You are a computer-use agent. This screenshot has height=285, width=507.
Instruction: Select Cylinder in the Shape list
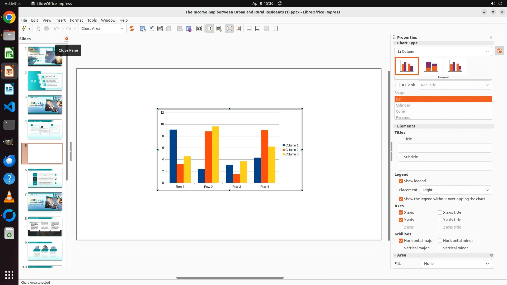[403, 105]
